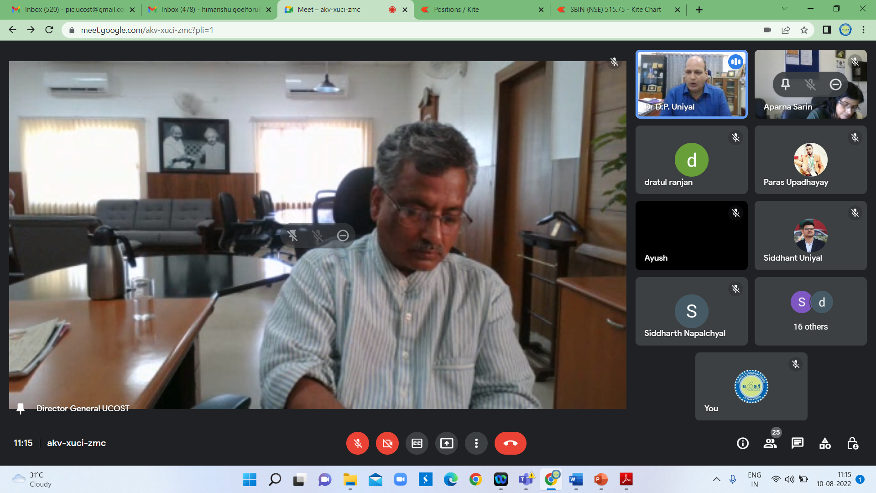Image resolution: width=876 pixels, height=493 pixels.
Task: Click the red leave call button
Action: 510,443
